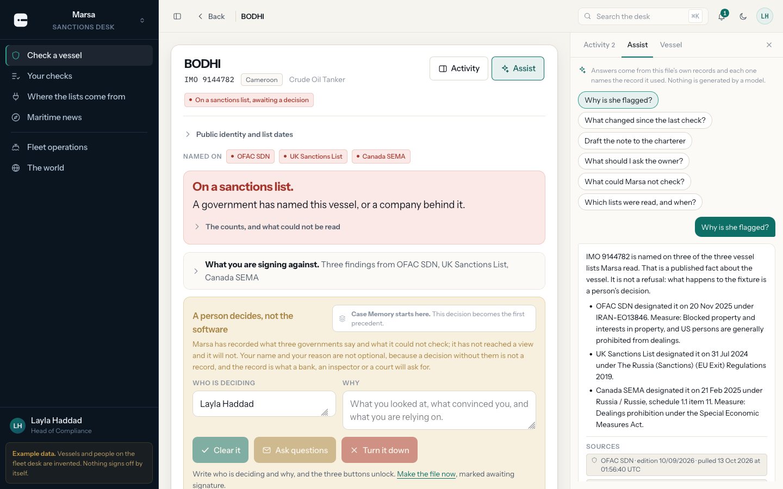Open the LH account avatar in top bar

point(765,16)
